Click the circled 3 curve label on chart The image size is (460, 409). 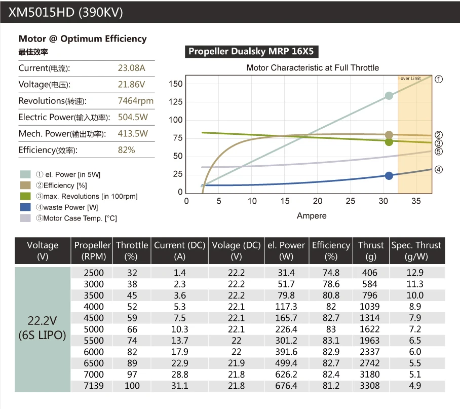pos(439,143)
